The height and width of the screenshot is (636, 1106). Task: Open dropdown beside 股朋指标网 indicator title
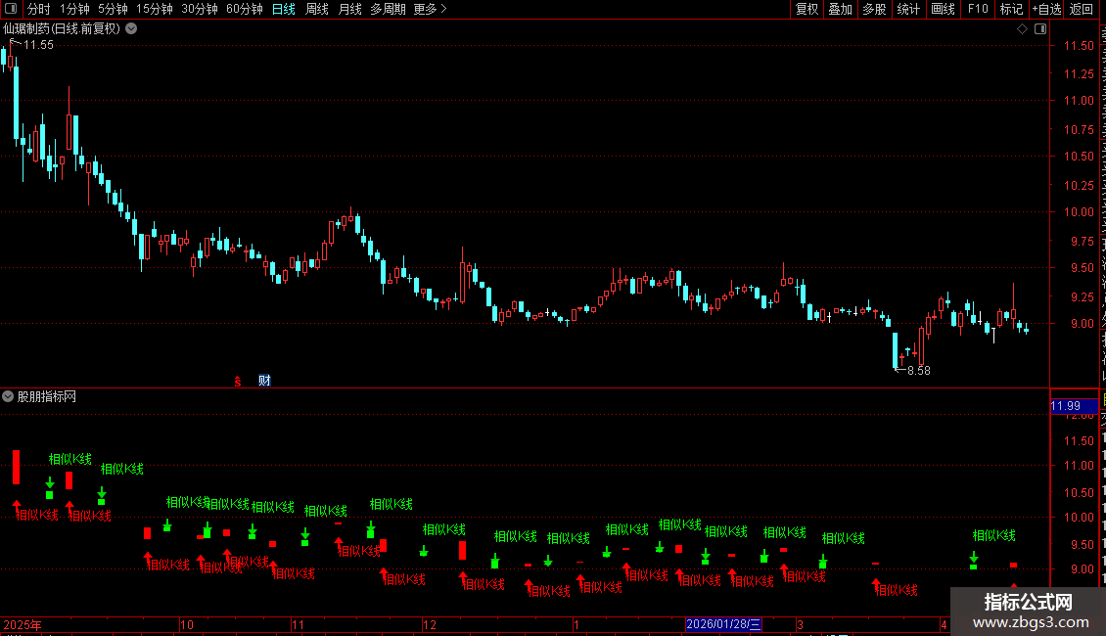coord(8,397)
